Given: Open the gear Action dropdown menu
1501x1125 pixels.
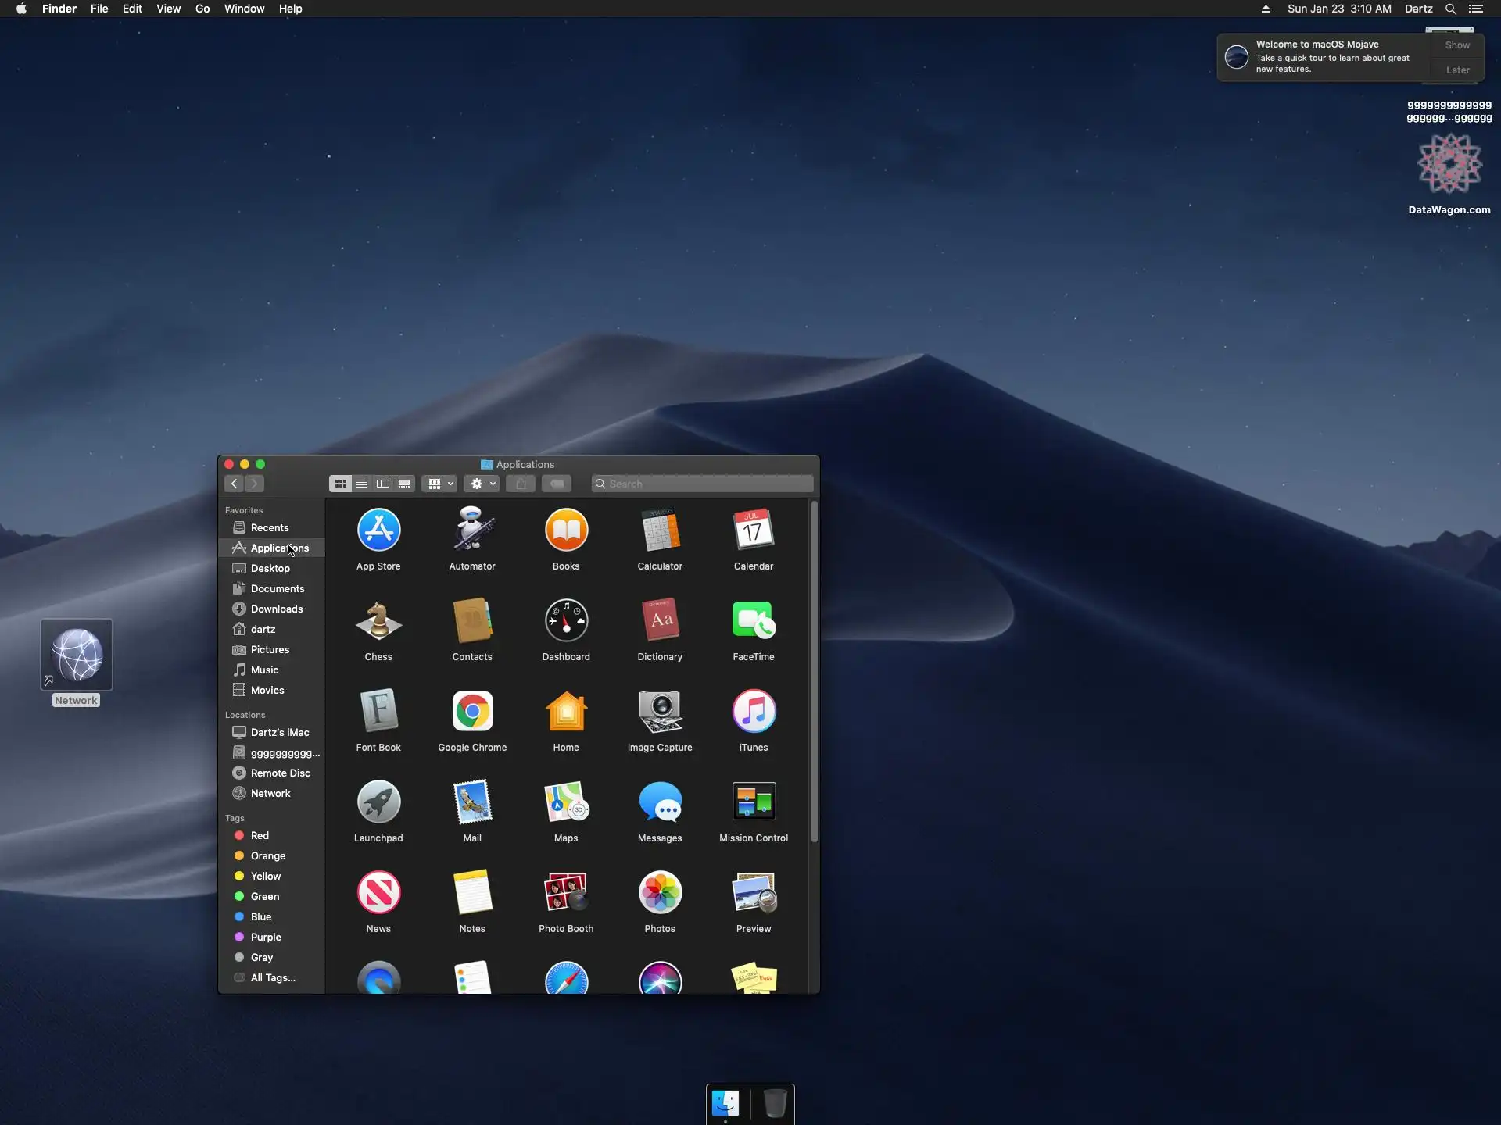Looking at the screenshot, I should tap(482, 484).
